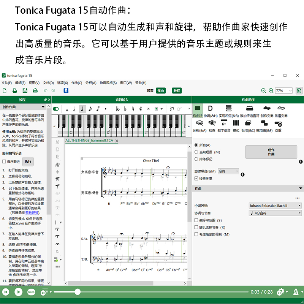Check 循序渐进 checkbox

[4, 161]
